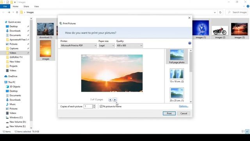Open the File tab in Explorer

5,6
